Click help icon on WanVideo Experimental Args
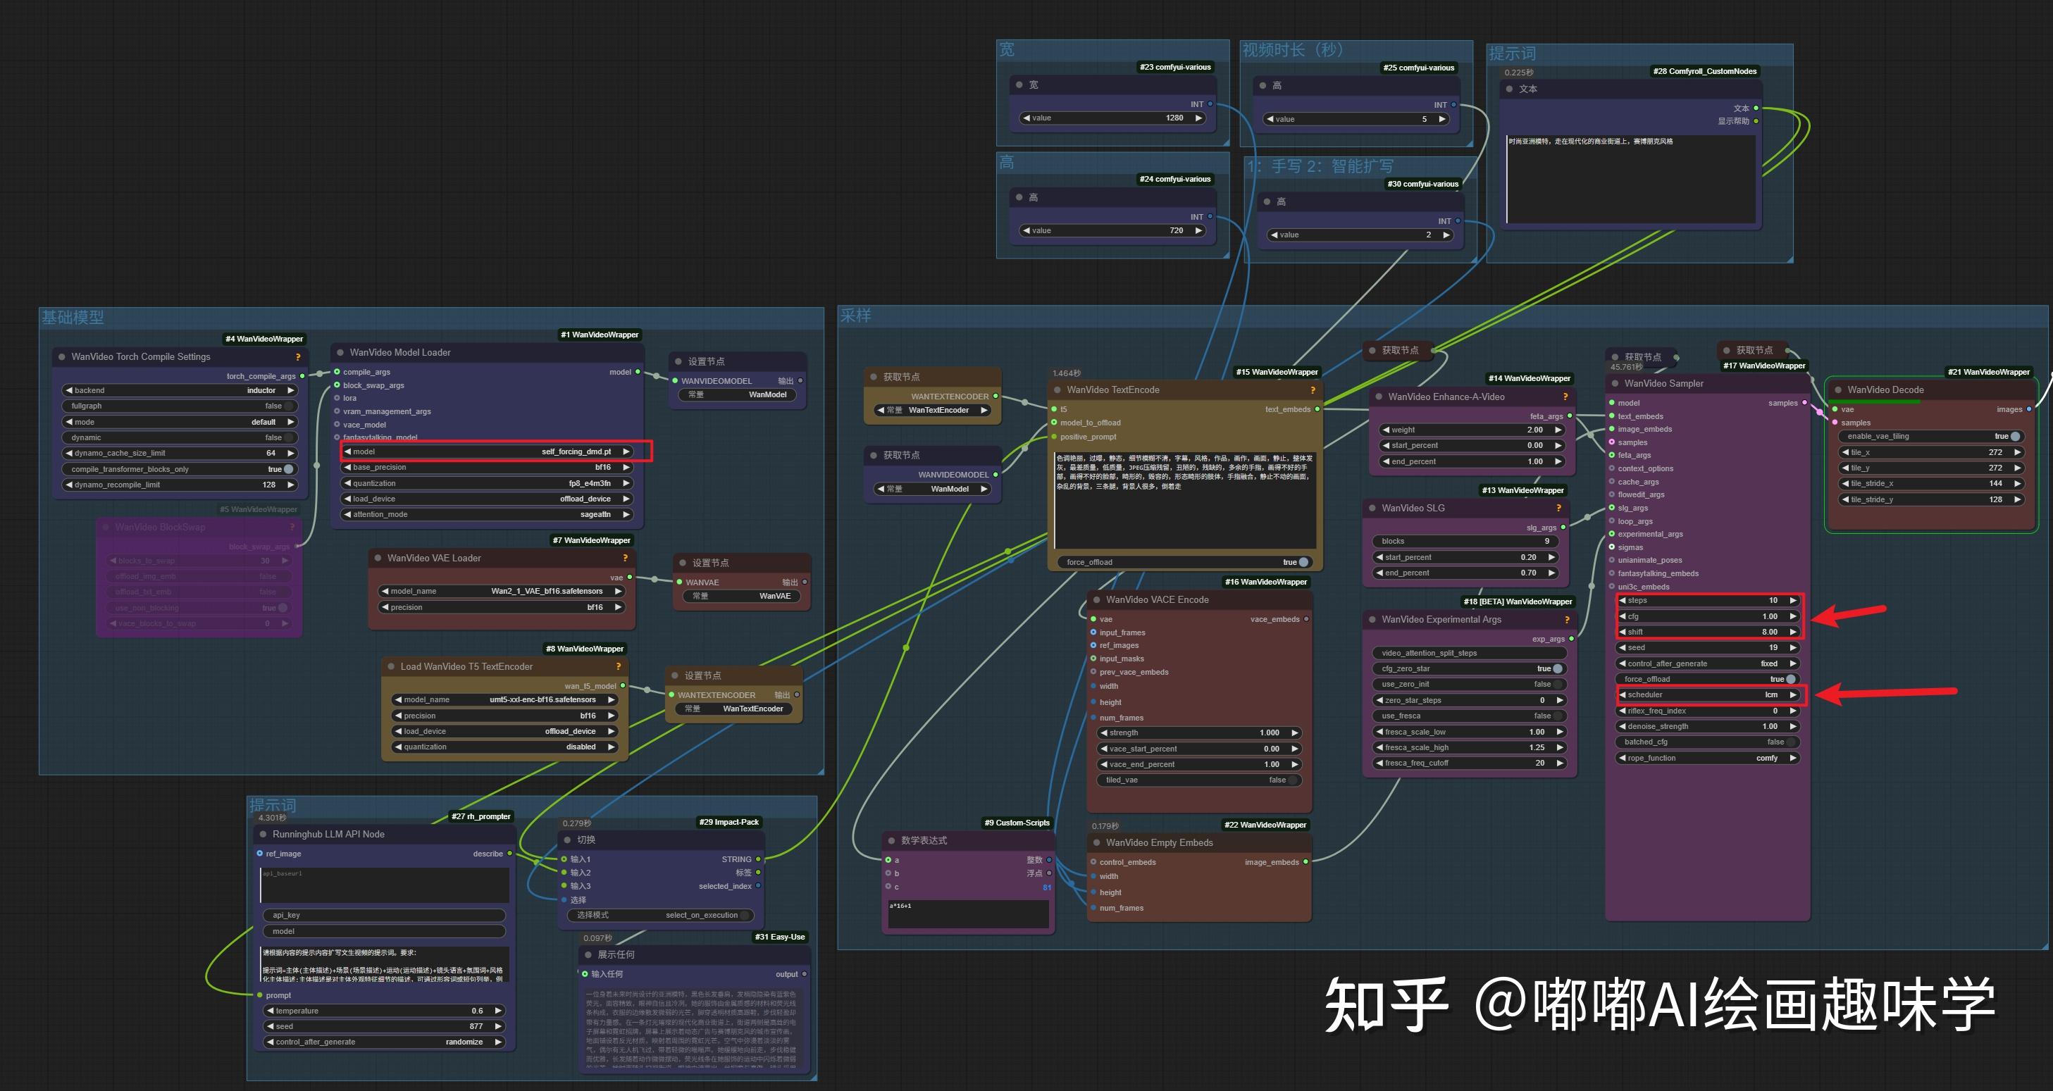 (x=1567, y=619)
